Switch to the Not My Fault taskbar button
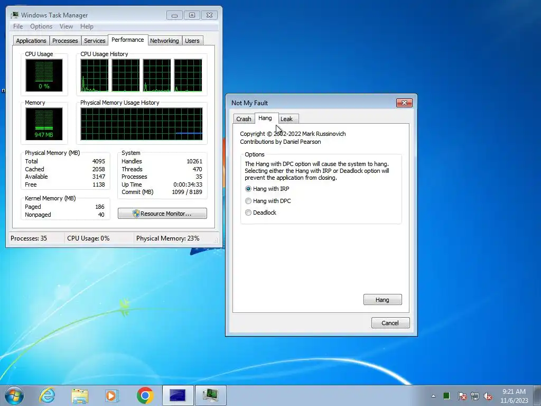 point(178,395)
